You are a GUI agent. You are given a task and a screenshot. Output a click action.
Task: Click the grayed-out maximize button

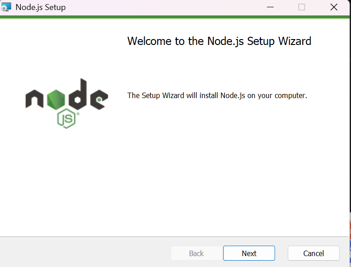(301, 7)
